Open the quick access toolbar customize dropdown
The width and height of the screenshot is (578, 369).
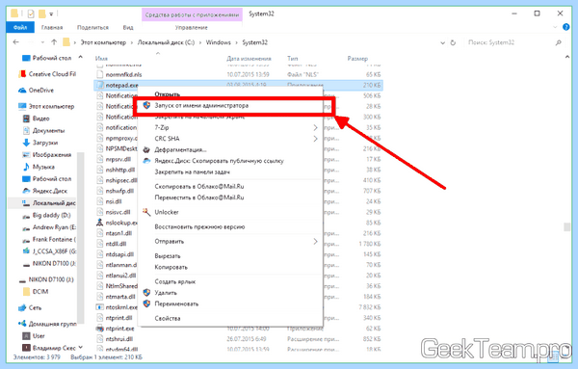(51, 14)
